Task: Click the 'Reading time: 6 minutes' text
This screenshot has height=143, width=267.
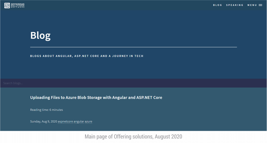Action: click(46, 110)
